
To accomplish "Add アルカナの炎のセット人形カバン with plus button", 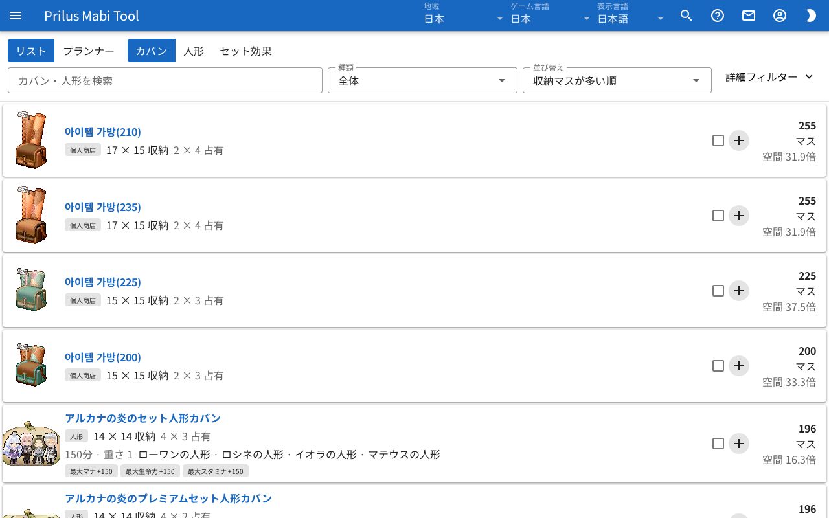I will [x=739, y=444].
